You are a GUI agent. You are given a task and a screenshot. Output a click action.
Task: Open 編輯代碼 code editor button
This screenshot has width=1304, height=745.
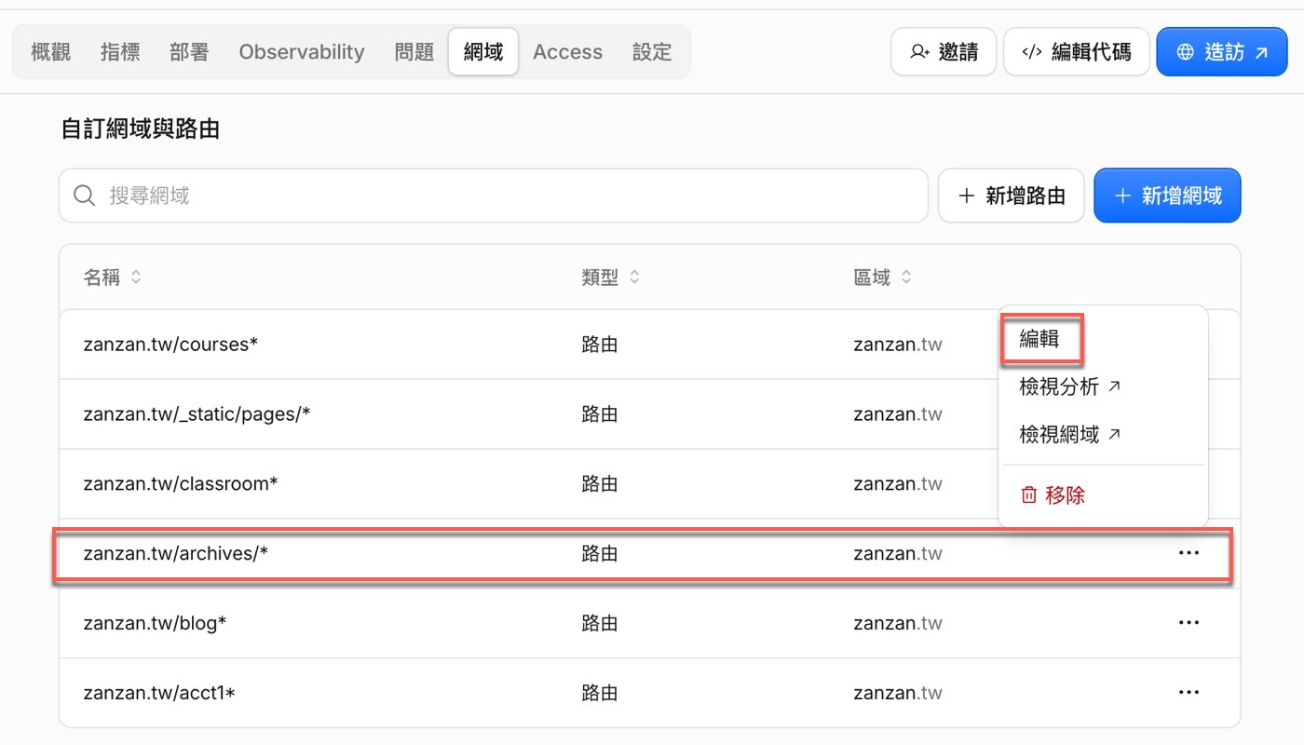click(x=1077, y=52)
